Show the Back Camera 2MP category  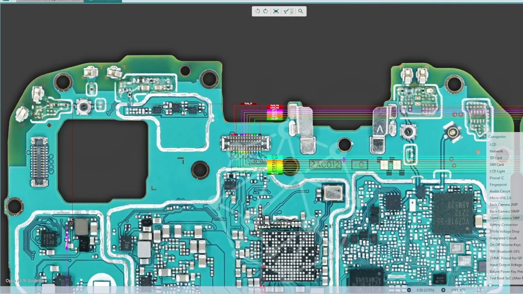tap(503, 205)
